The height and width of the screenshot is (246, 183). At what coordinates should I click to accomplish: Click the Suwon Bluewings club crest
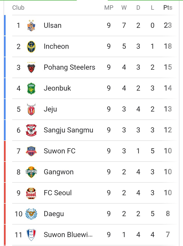tap(31, 235)
